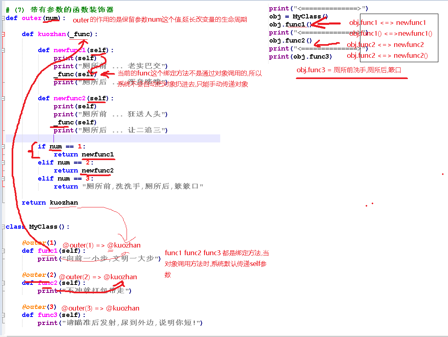This screenshot has width=448, height=337.
Task: Click the '@outer(2)' decorator
Action: click(39, 275)
